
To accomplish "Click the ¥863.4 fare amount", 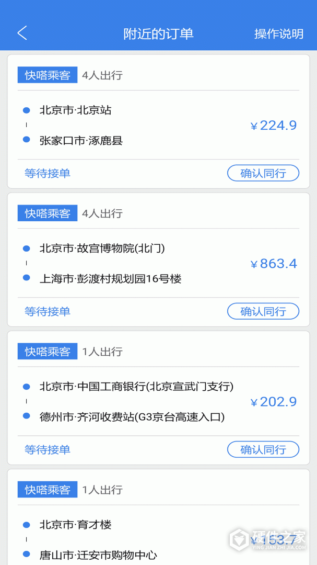I will (273, 264).
